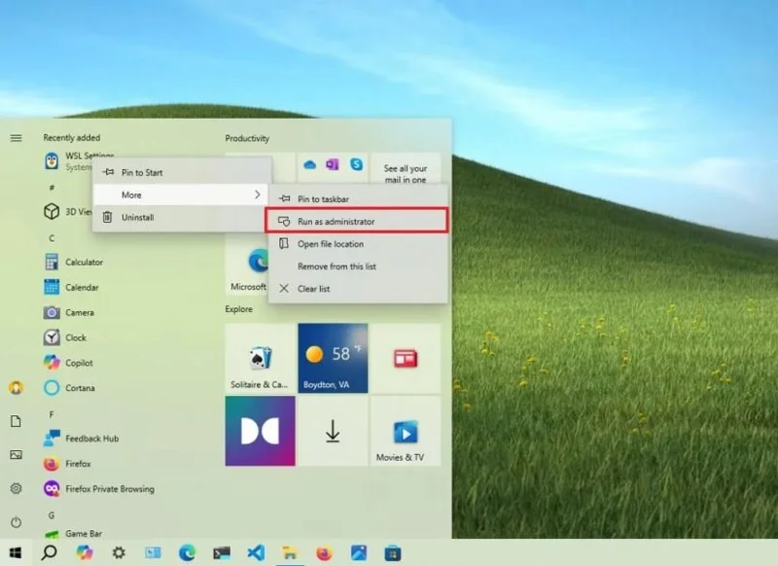Open the Movies & TV tile

406,431
